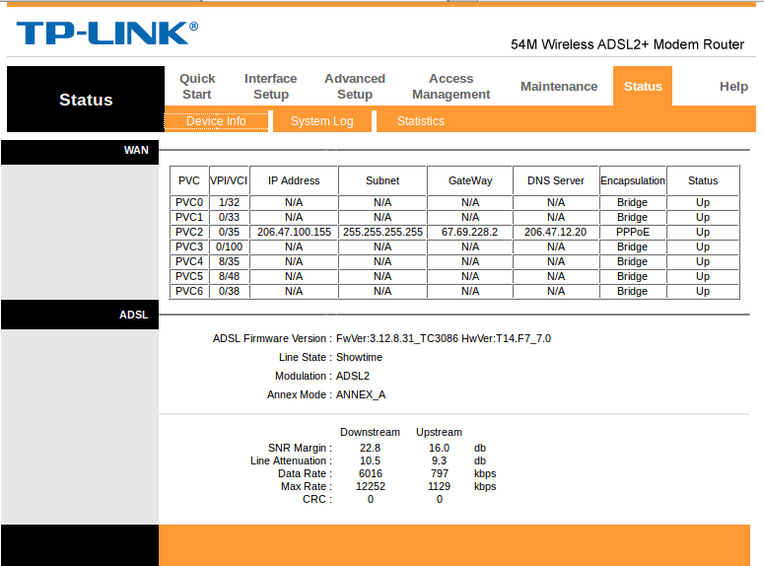The width and height of the screenshot is (764, 566).
Task: Click the IP Address column header
Action: coord(294,180)
